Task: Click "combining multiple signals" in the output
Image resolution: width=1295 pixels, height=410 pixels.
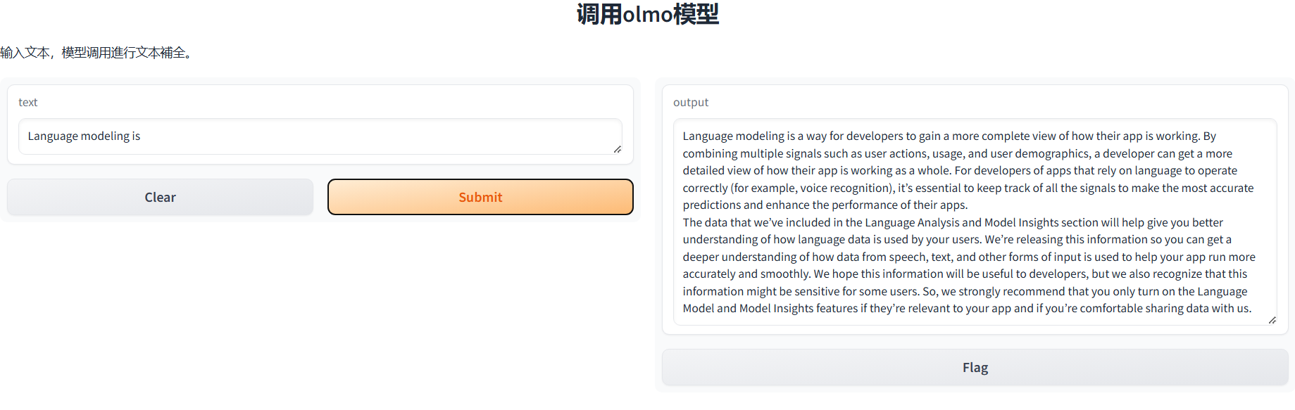Action: pyautogui.click(x=751, y=154)
